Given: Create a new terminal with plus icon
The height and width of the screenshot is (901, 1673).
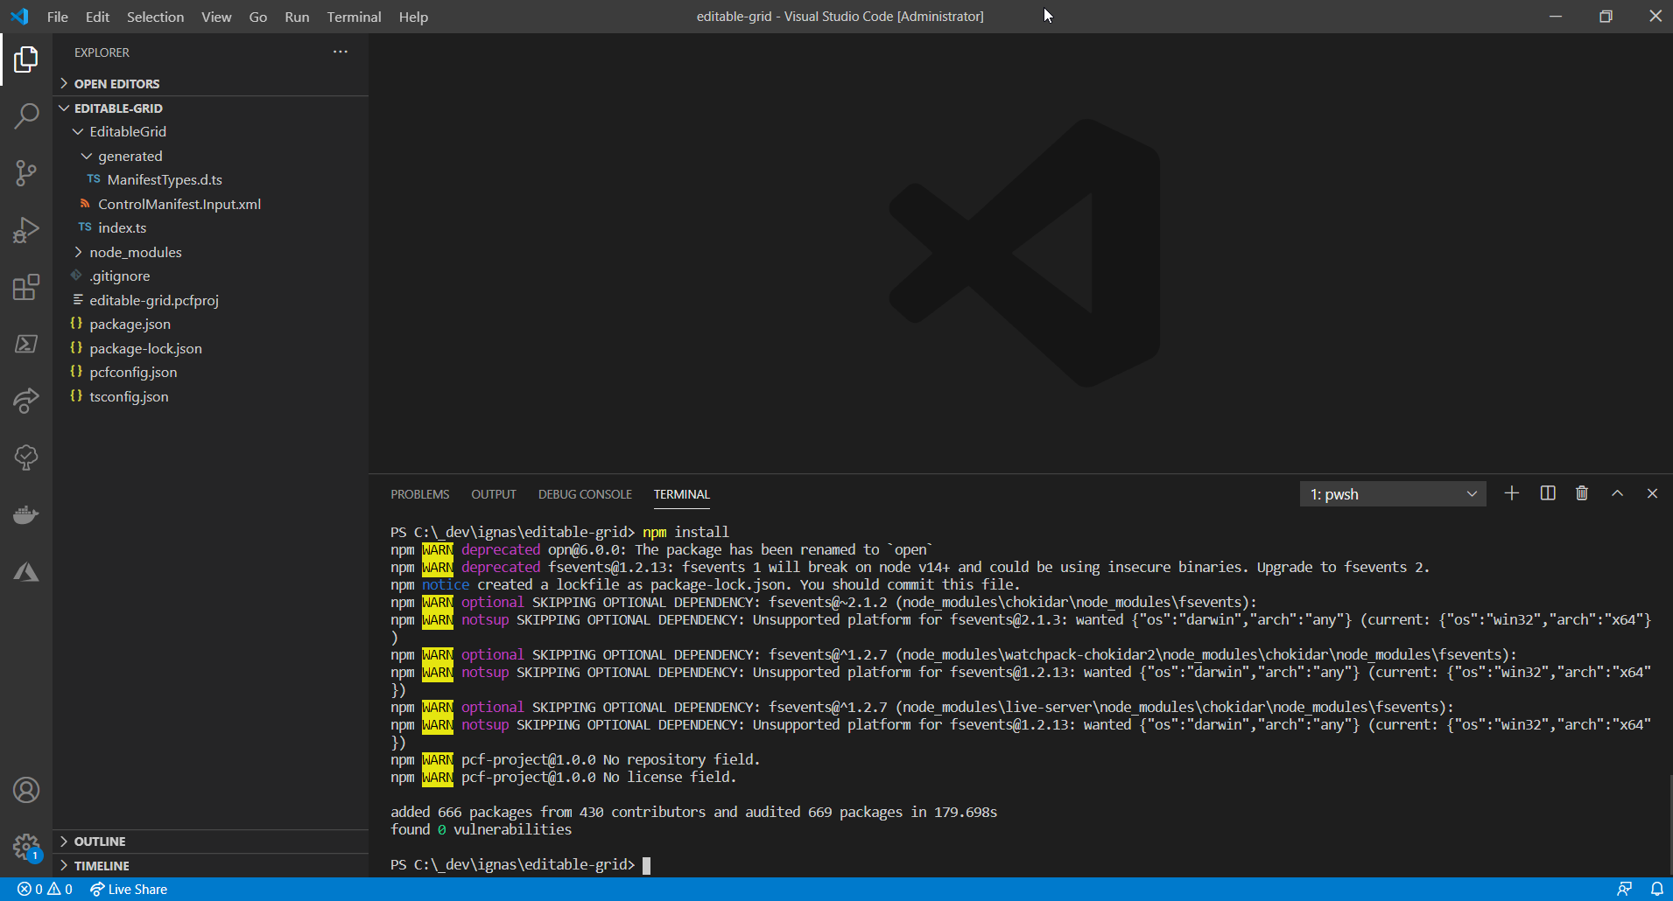Looking at the screenshot, I should coord(1512,493).
